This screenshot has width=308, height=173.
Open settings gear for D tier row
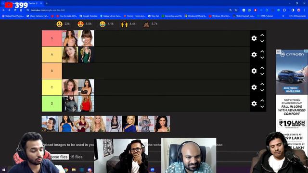tap(254, 104)
